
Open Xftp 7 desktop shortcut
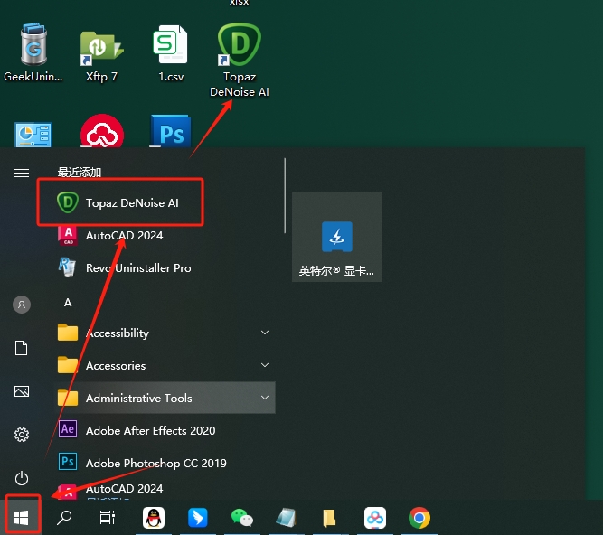101,54
